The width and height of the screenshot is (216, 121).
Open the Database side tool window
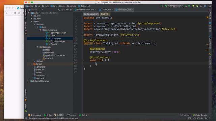[210, 27]
